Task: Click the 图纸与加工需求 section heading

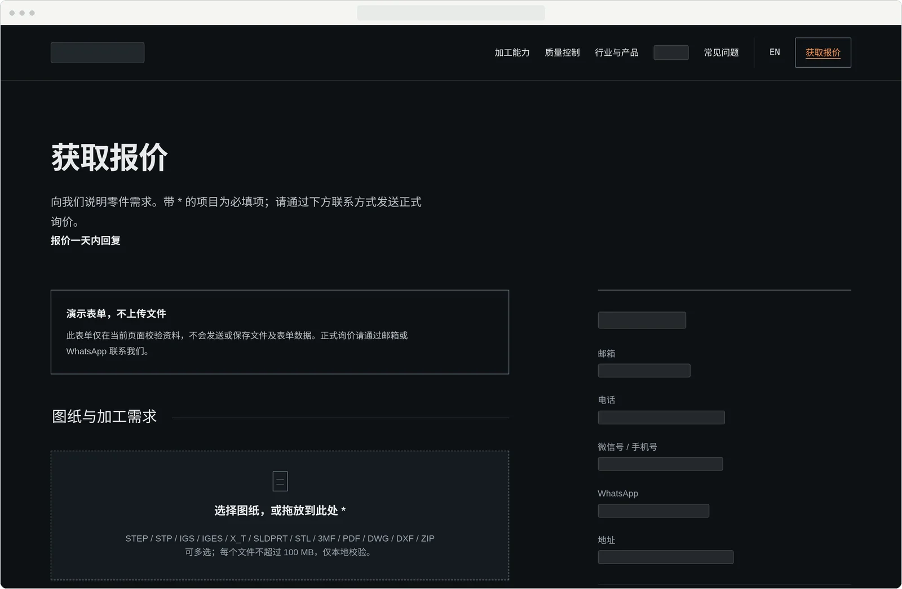Action: (x=104, y=416)
